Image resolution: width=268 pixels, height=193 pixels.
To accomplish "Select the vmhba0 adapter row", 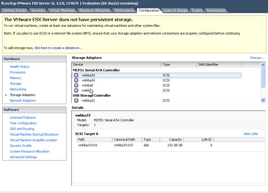I will click(x=157, y=85).
